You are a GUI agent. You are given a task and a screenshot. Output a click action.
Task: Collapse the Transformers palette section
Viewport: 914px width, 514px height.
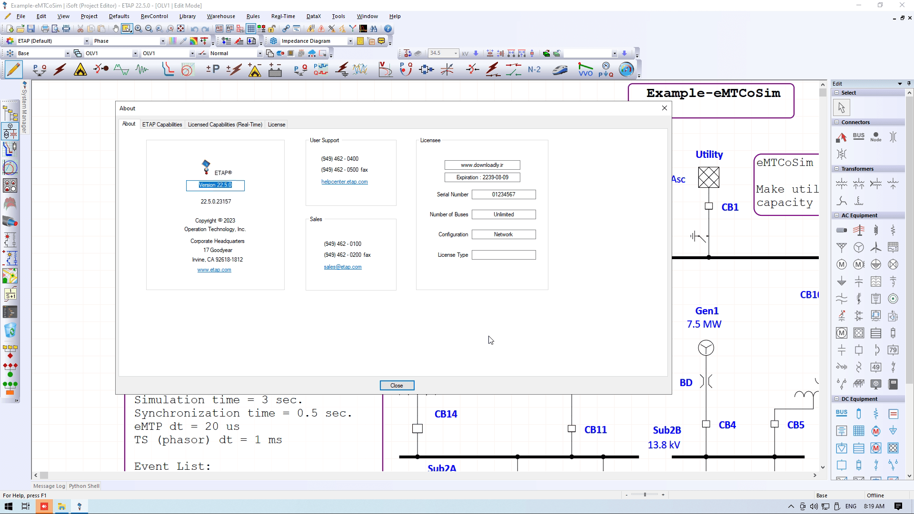pos(836,169)
